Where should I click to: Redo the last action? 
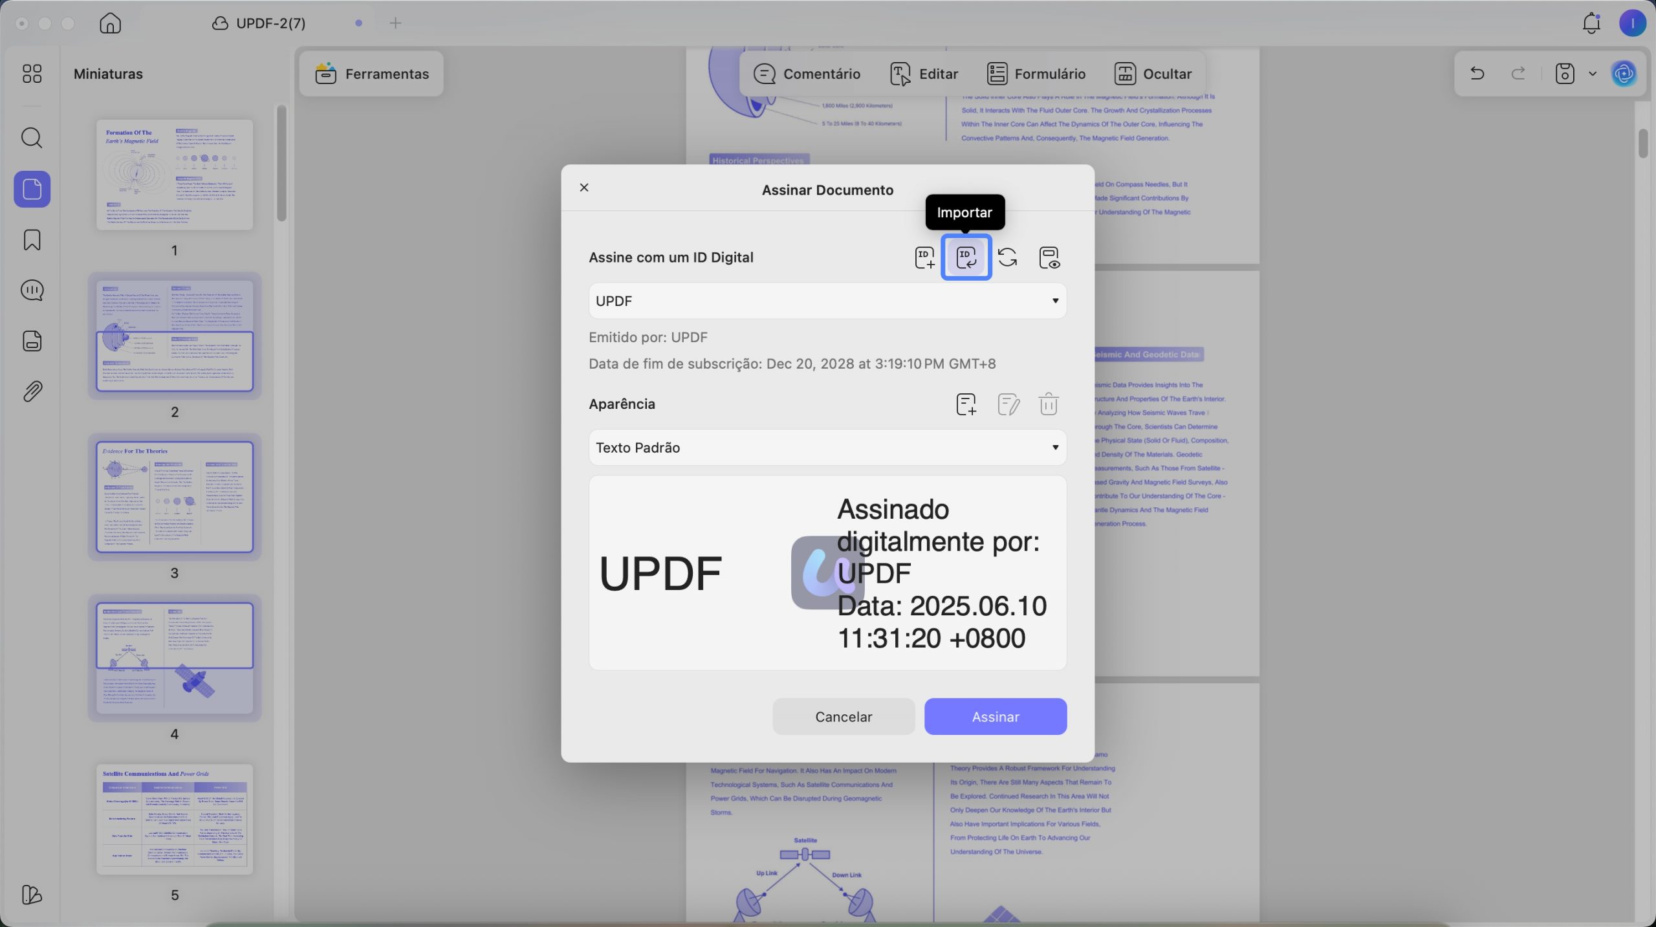pyautogui.click(x=1518, y=74)
